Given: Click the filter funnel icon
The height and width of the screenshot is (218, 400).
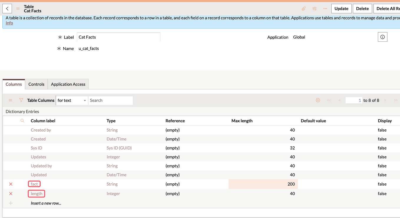Looking at the screenshot, I should coord(21,100).
